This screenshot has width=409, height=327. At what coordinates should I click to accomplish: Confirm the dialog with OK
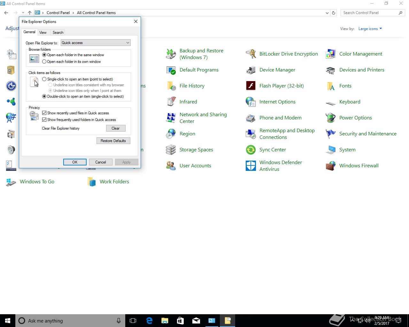(x=75, y=162)
